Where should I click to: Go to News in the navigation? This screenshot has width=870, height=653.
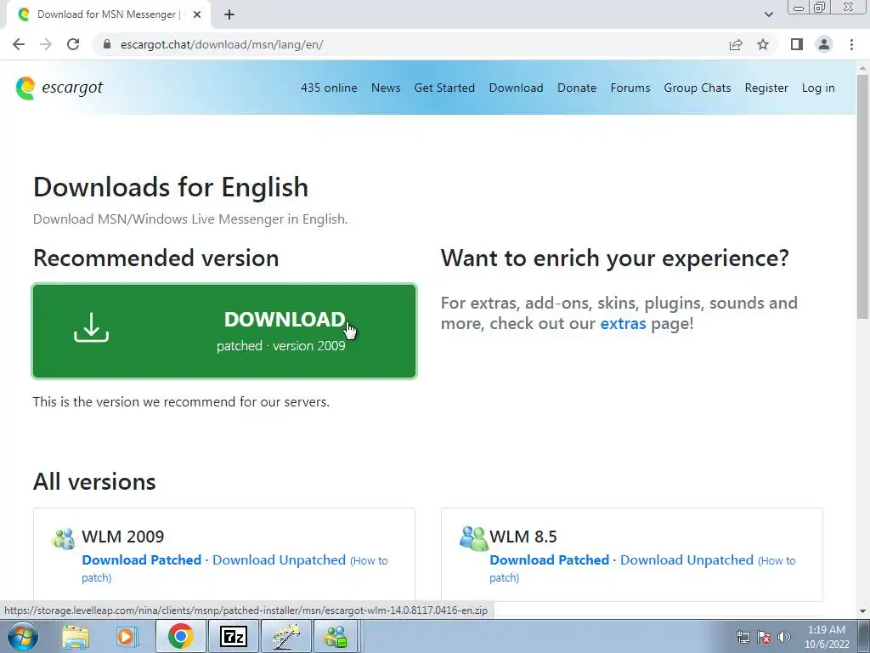[386, 88]
